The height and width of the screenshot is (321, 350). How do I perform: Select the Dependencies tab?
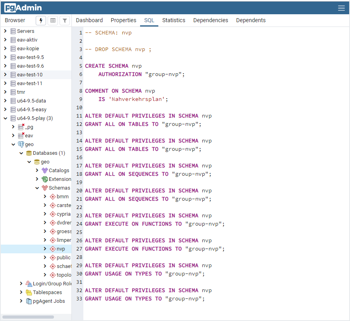click(x=210, y=20)
